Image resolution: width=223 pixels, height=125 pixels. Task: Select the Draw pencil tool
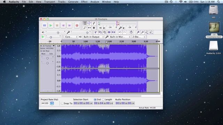coord(94,23)
